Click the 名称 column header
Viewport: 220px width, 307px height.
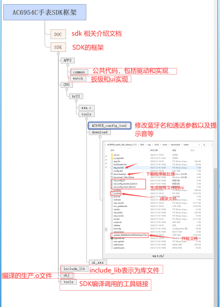click(x=112, y=151)
